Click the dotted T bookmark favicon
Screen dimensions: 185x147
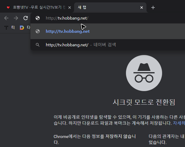tap(6, 28)
